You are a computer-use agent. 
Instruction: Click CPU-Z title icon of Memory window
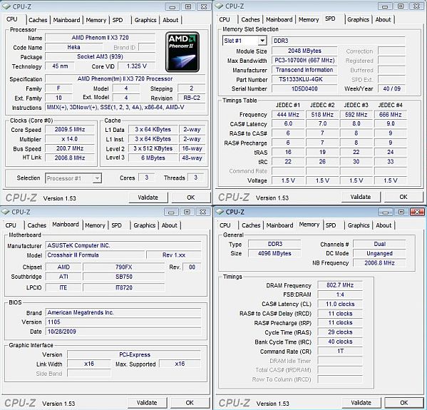[220, 212]
